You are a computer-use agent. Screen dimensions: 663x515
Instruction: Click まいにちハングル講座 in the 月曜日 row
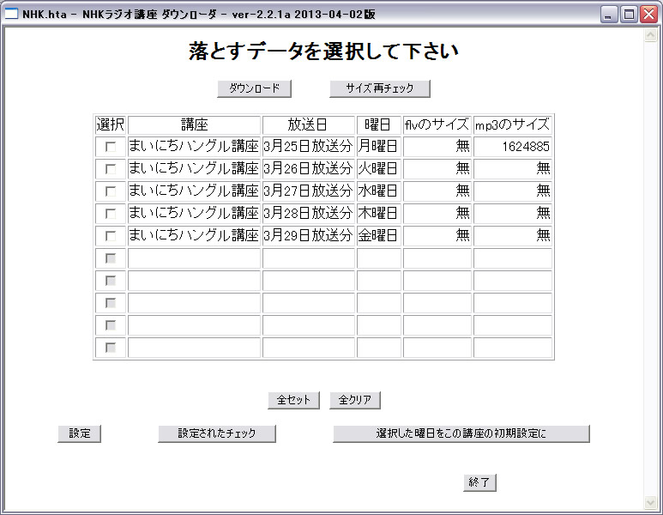click(194, 147)
